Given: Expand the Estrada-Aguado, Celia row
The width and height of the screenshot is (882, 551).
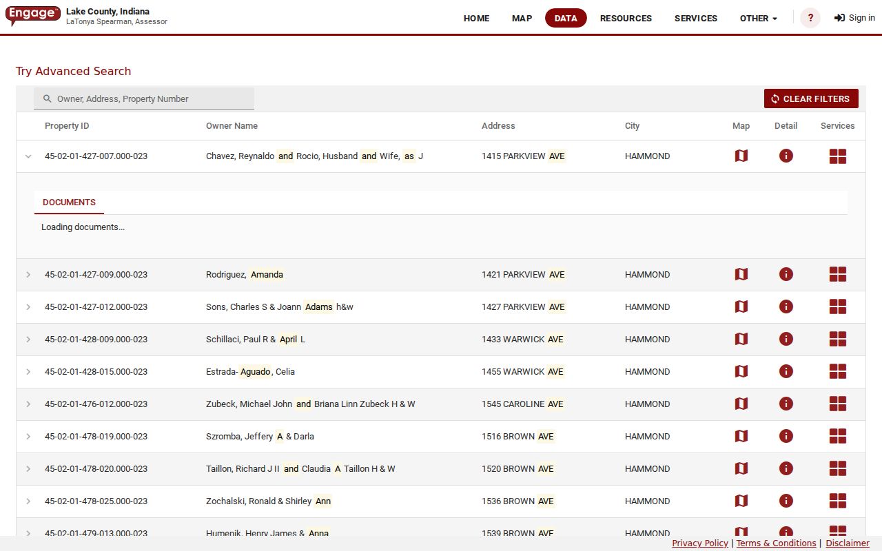Looking at the screenshot, I should 28,372.
